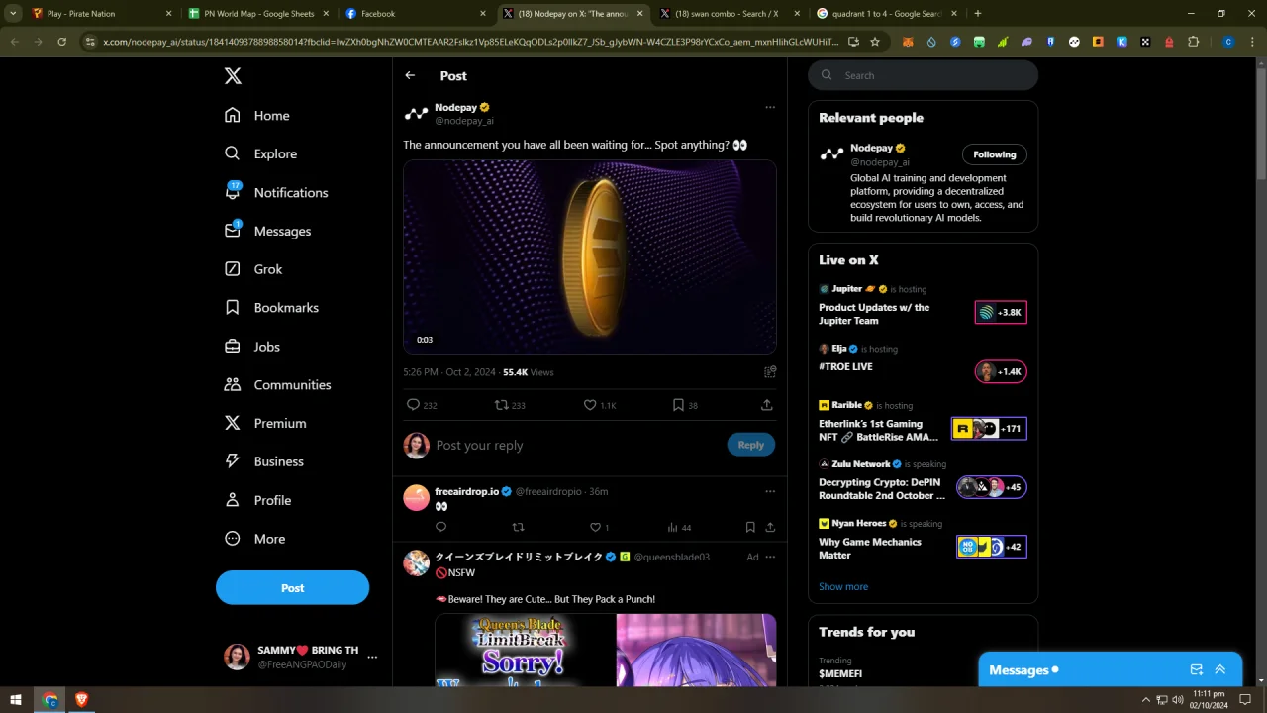Open the Windows notification center
Viewport: 1267px width, 713px height.
pos(1245,700)
